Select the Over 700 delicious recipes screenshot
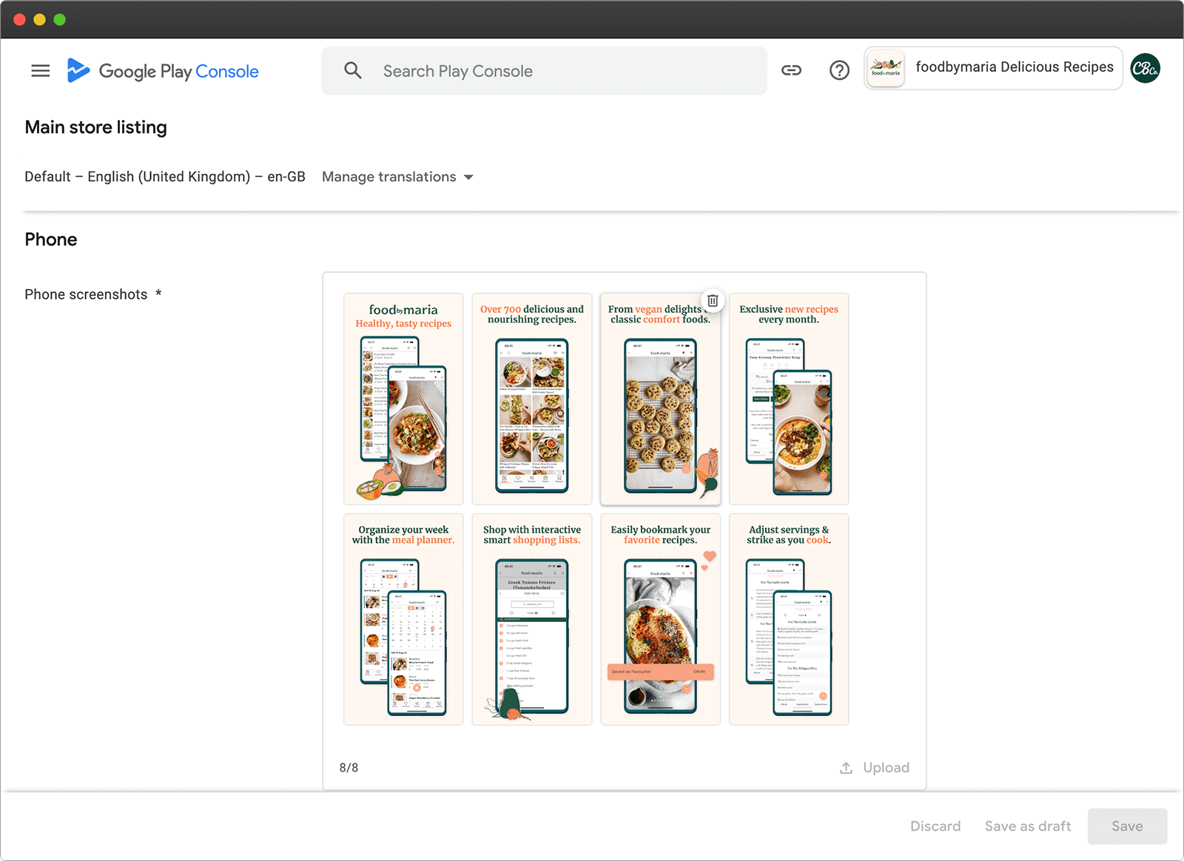 click(532, 399)
